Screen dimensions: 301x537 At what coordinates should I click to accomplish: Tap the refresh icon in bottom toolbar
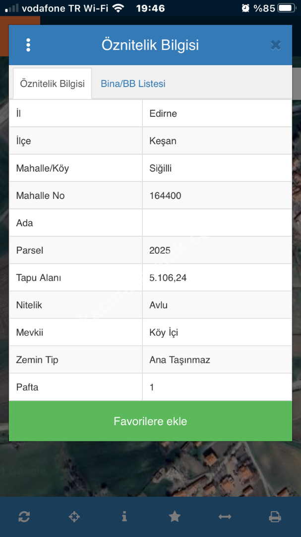pos(24,517)
